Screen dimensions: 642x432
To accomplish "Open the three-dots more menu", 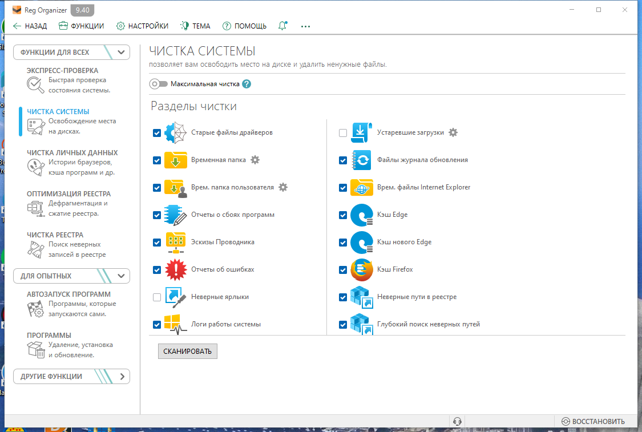I will [x=305, y=26].
